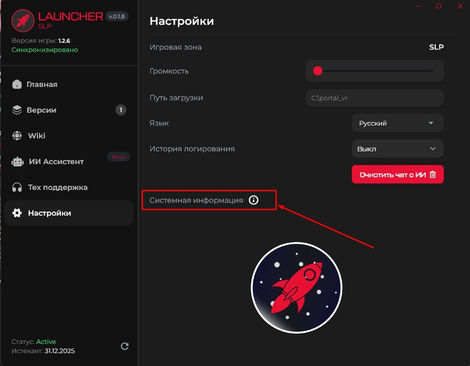Click the layers icon beside Версии
This screenshot has height=366, width=470.
pos(17,110)
